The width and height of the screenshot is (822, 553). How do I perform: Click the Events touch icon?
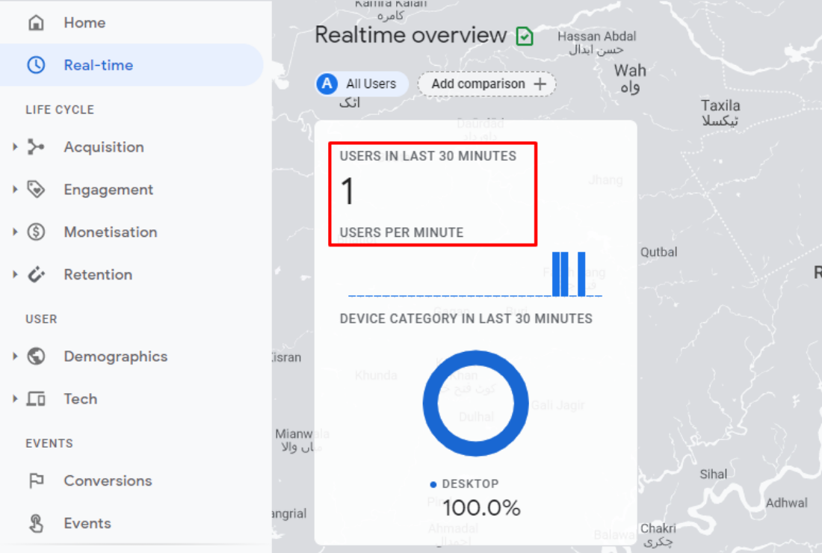[x=36, y=523]
